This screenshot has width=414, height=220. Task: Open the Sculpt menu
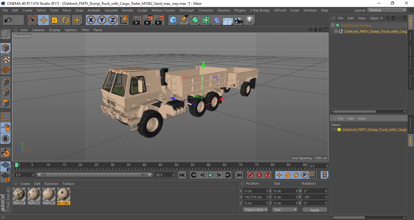click(142, 10)
